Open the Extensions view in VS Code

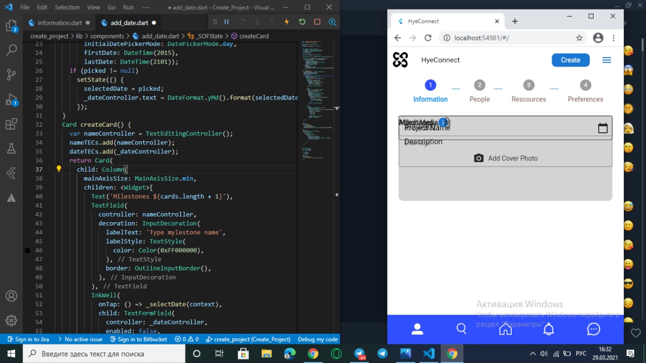click(x=11, y=124)
